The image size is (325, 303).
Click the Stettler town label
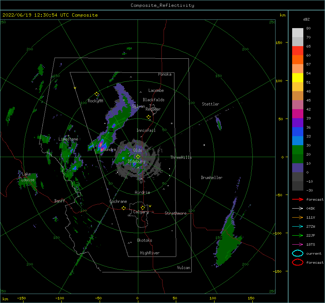211,104
